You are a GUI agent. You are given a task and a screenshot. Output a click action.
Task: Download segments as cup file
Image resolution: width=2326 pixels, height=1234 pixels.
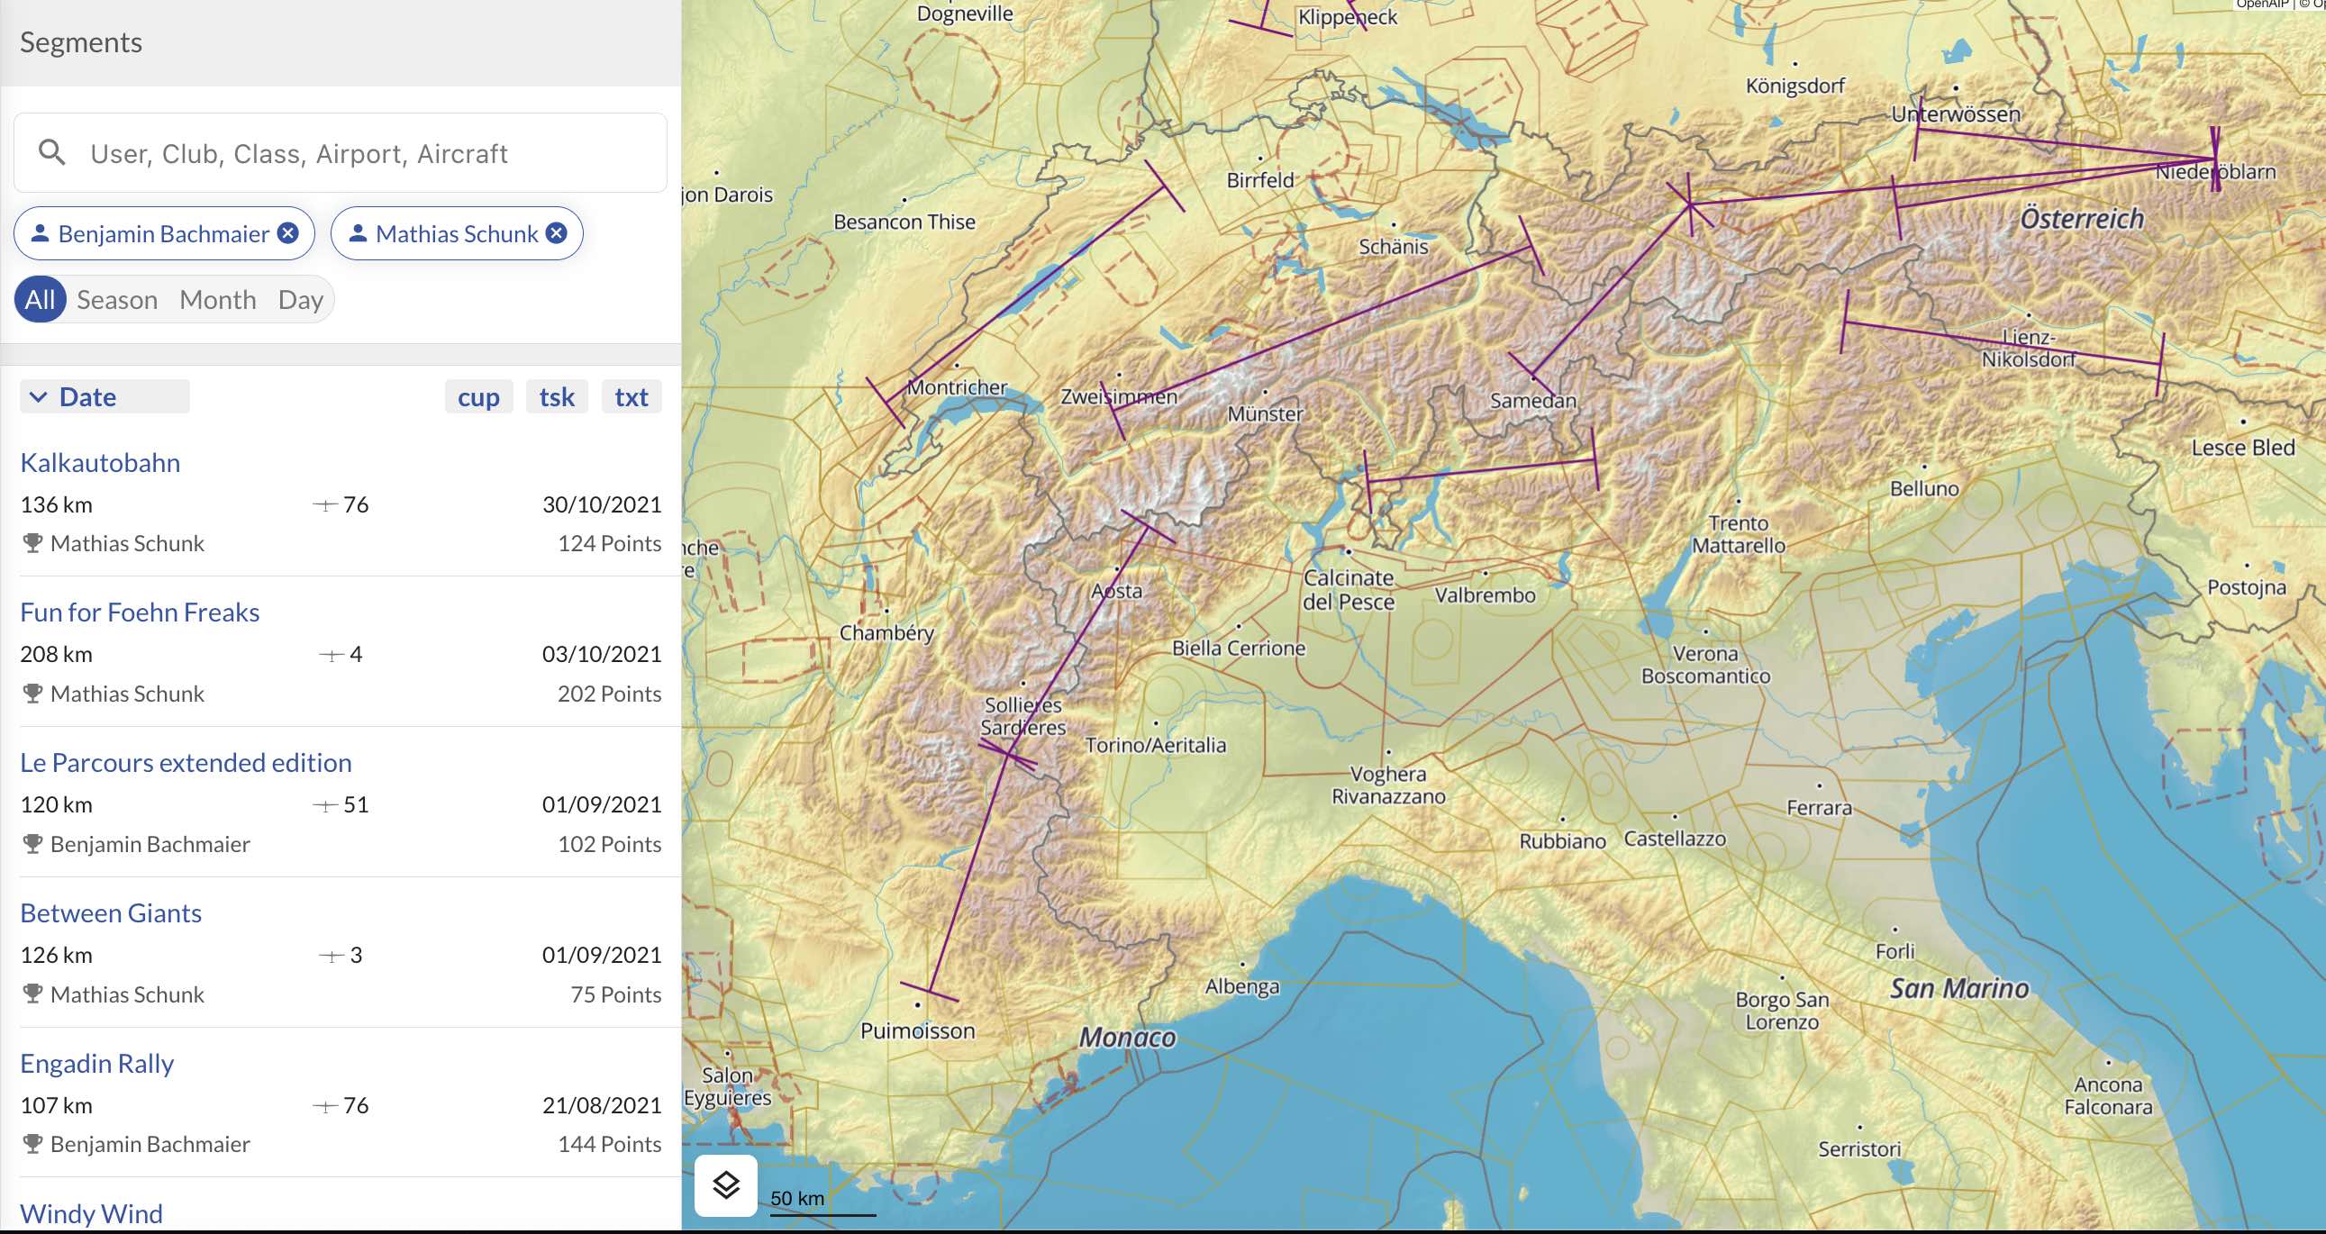point(478,397)
